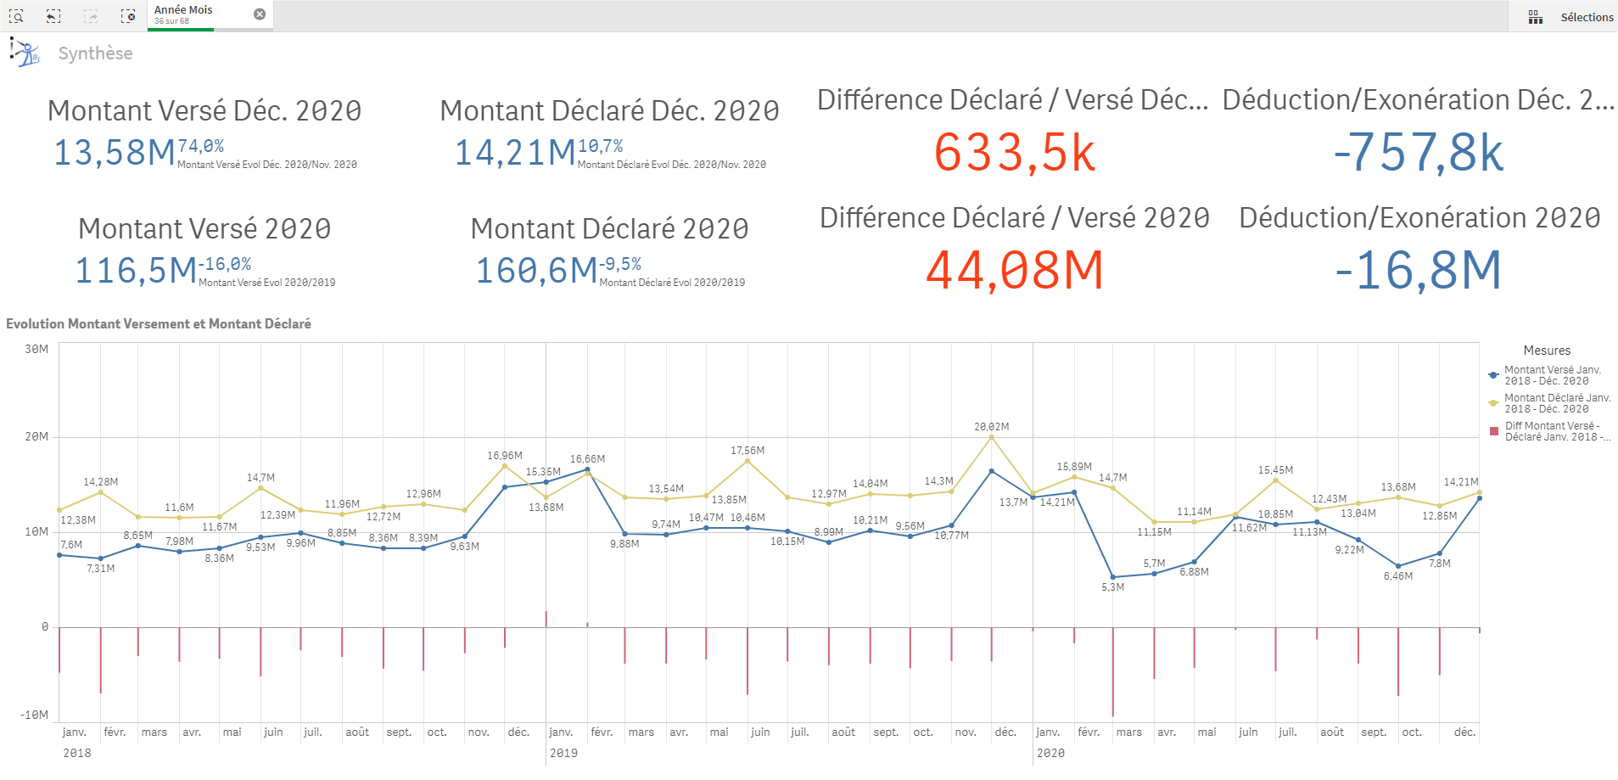This screenshot has height=780, width=1618.
Task: Click the chart title Evolution Montant Versement
Action: click(x=159, y=323)
